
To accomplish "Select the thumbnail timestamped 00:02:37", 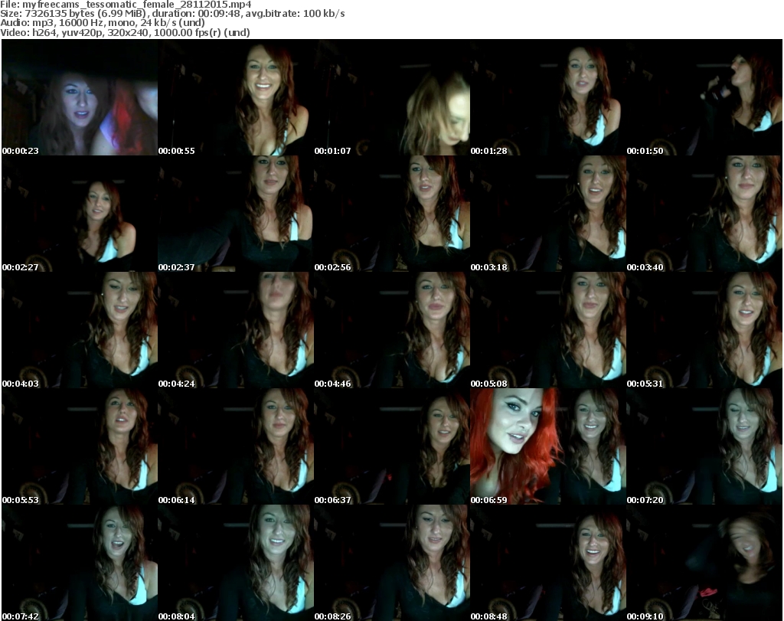I will (236, 214).
